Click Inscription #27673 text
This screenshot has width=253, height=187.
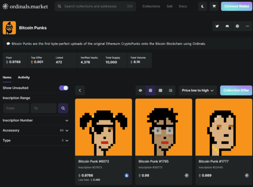(90, 168)
